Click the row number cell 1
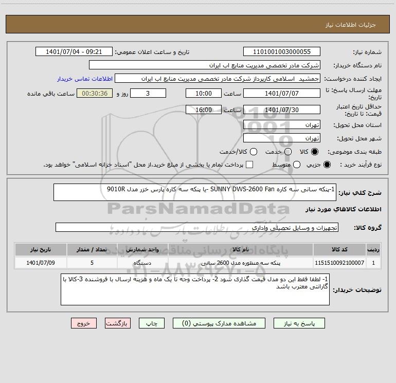Viewport: 396px width, 383px height. click(x=373, y=263)
